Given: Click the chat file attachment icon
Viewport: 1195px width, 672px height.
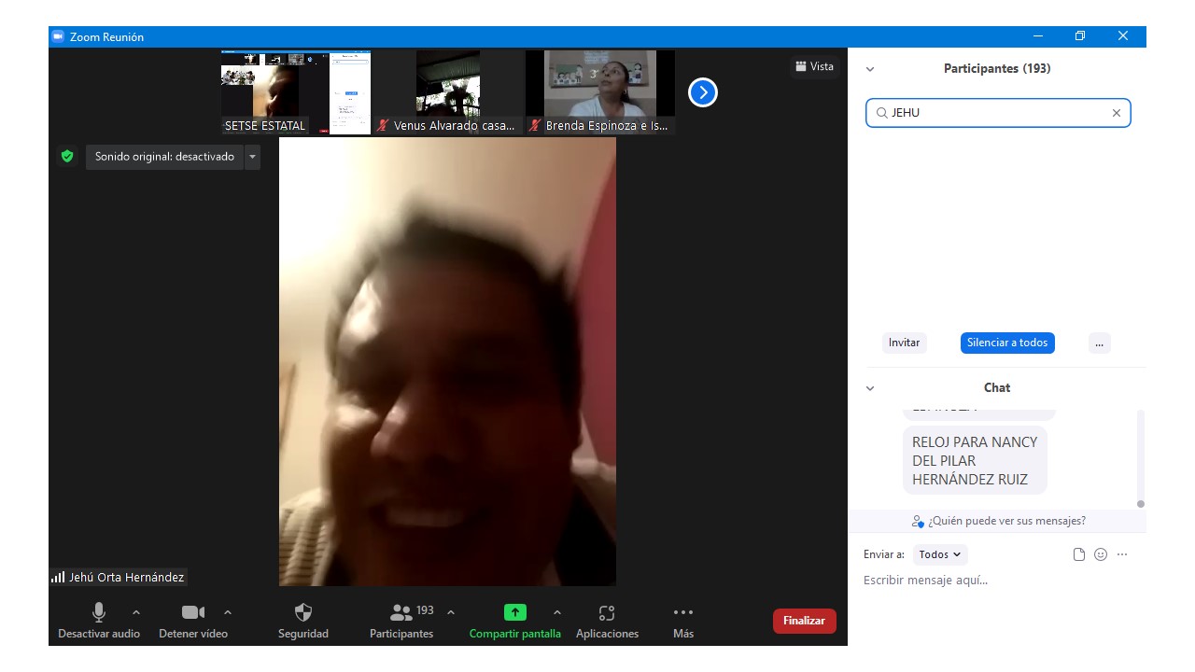Looking at the screenshot, I should 1079,554.
